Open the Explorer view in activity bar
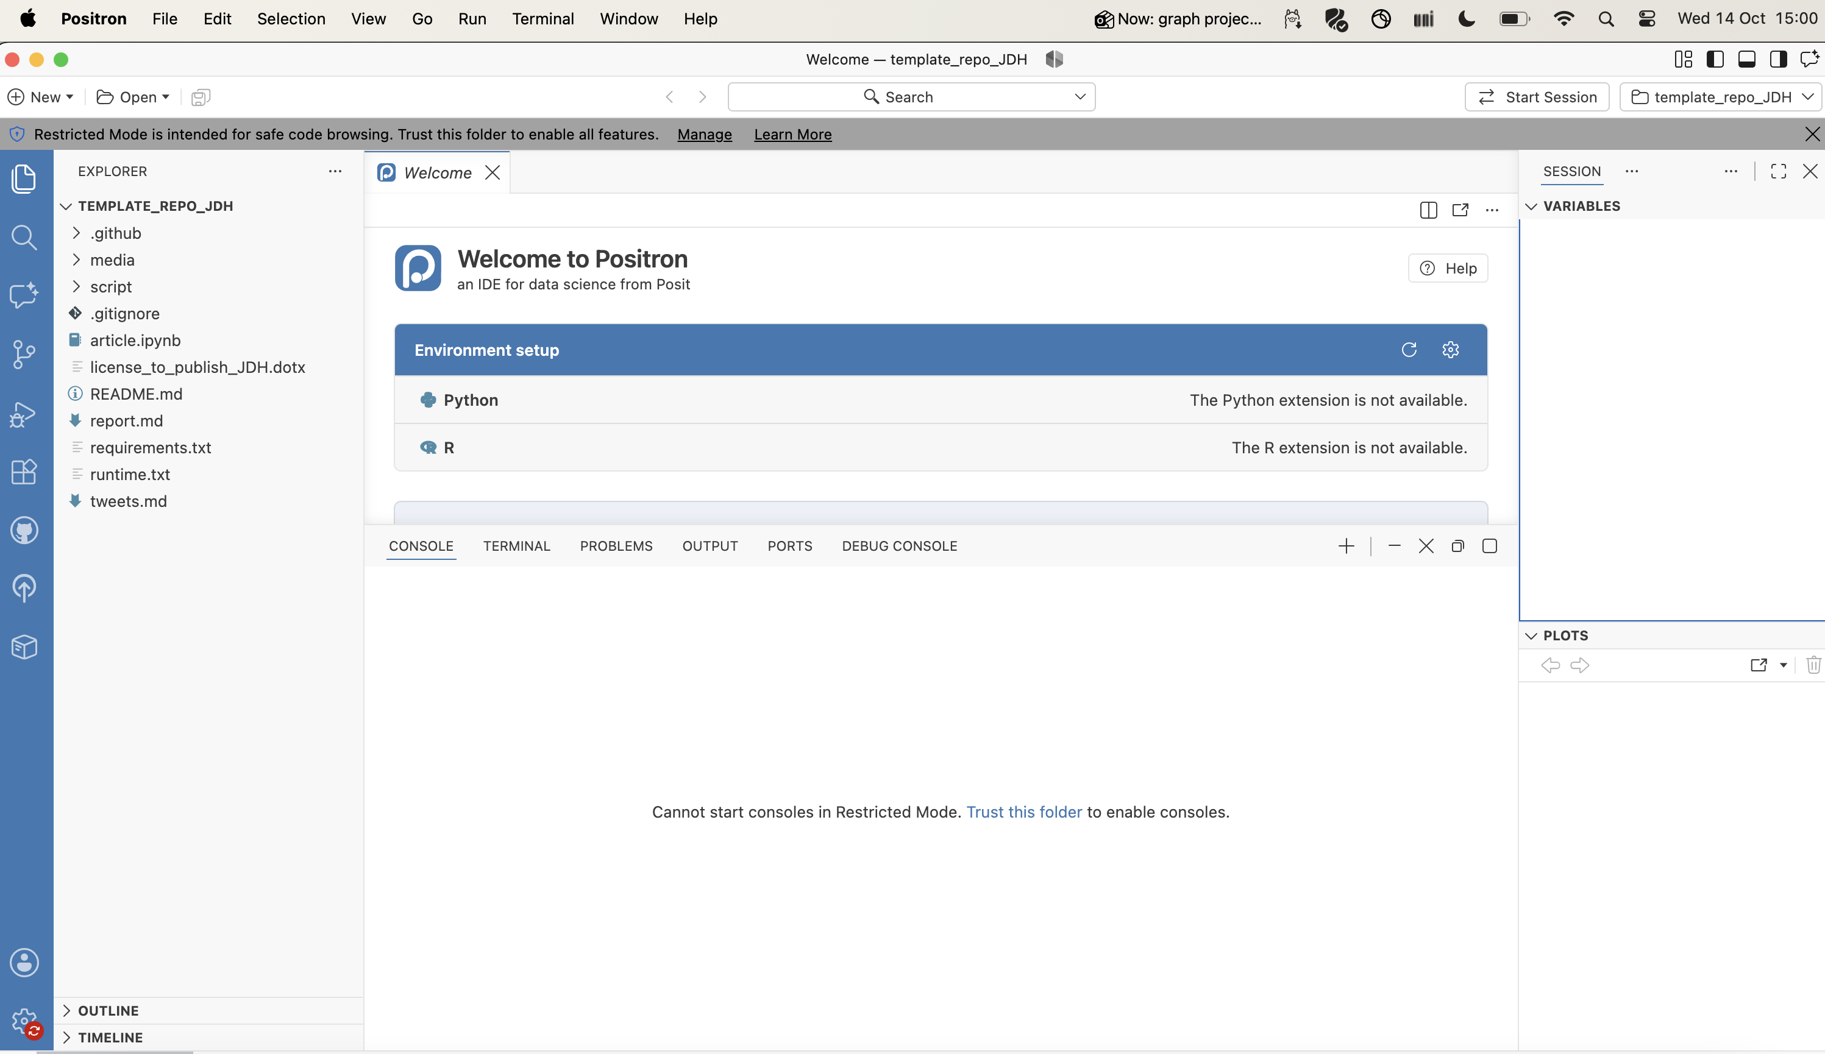Screen dimensions: 1825x1054 [24, 179]
